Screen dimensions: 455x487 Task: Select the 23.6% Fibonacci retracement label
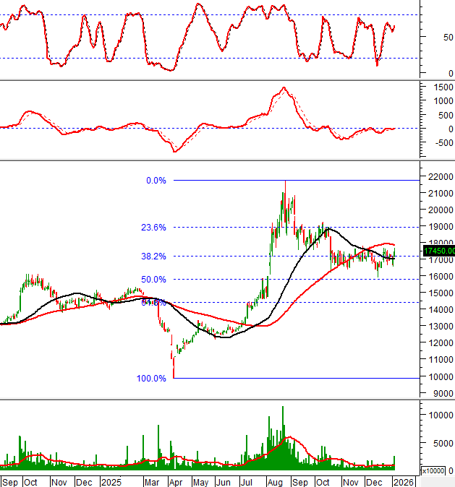(154, 227)
